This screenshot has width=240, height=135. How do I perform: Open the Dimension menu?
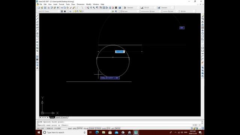coord(81,4)
